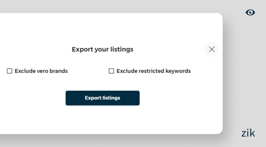Open the zik brand mark
Screen dimensions: 266x147
[248, 133]
